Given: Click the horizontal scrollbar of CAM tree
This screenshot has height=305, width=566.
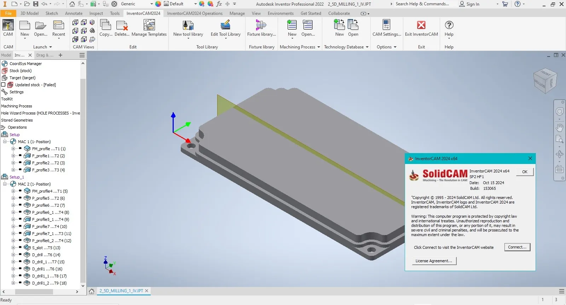Looking at the screenshot, I should point(34,292).
